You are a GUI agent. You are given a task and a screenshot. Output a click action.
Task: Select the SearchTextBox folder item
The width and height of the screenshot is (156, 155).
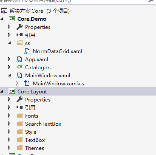coord(43,124)
